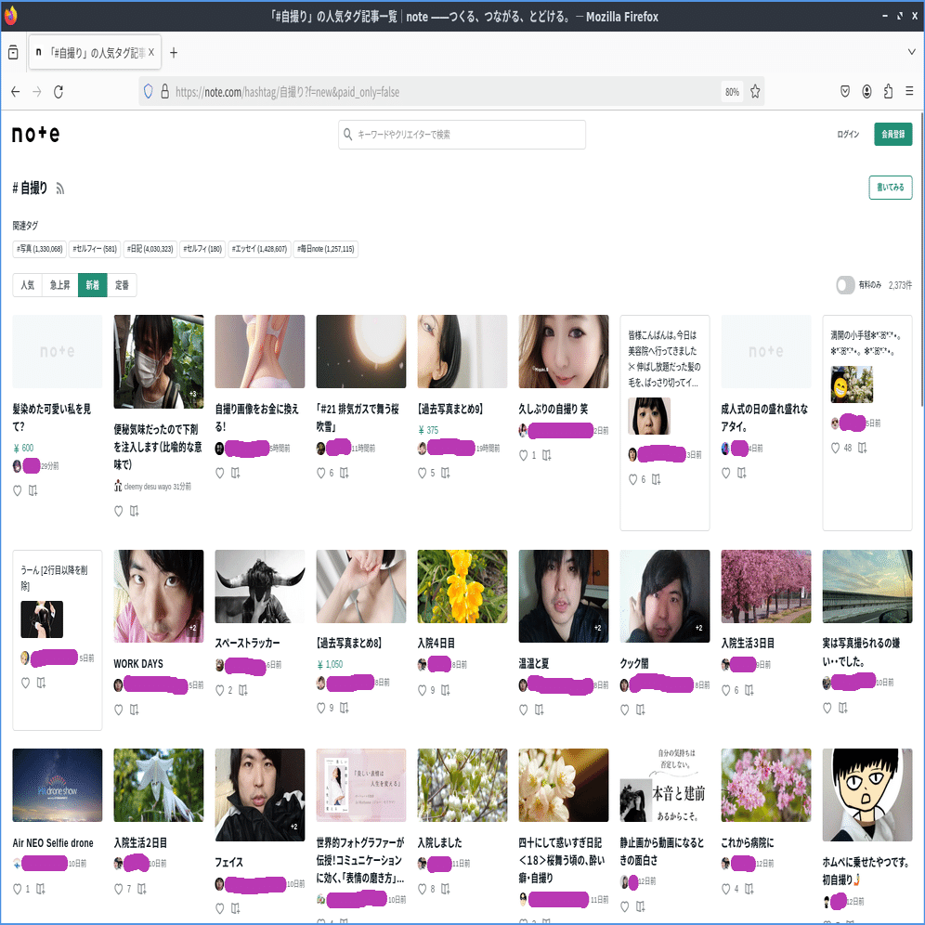The width and height of the screenshot is (925, 925).
Task: Open the Pocket save icon
Action: [845, 91]
